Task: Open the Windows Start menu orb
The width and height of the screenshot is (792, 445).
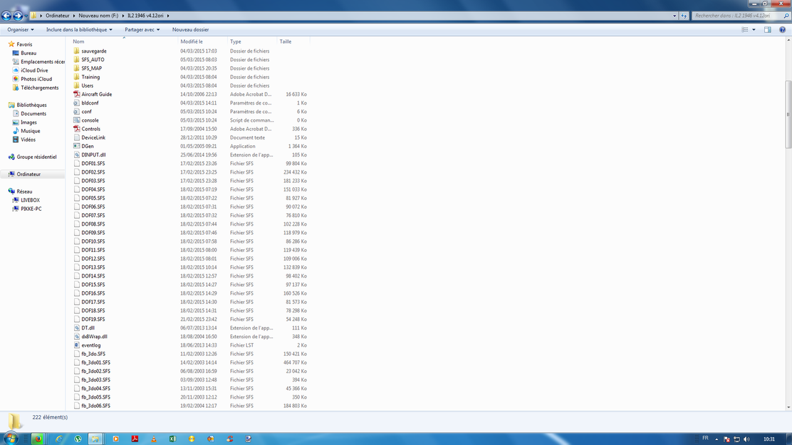Action: tap(12, 439)
